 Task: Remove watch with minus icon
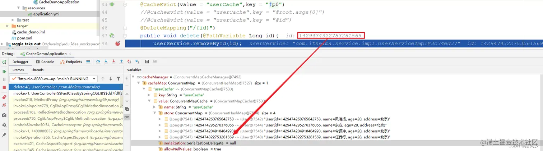(127, 86)
